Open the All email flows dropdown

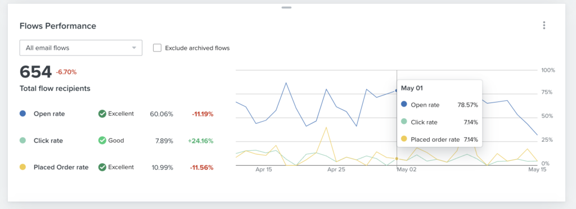(81, 48)
